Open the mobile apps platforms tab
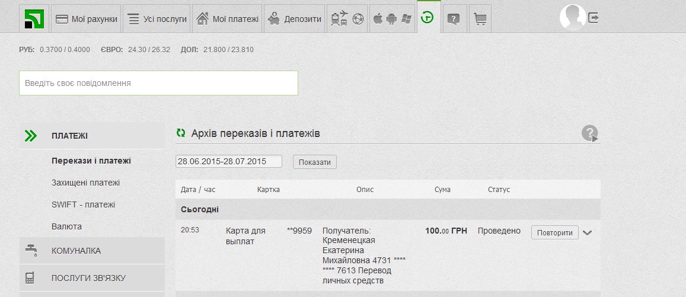The image size is (686, 297). (x=392, y=19)
